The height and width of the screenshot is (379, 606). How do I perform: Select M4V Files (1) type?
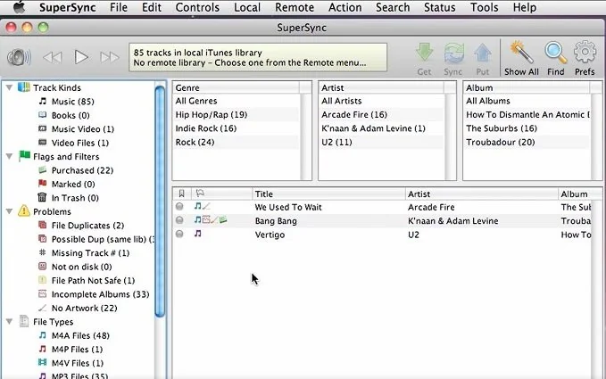(x=78, y=363)
